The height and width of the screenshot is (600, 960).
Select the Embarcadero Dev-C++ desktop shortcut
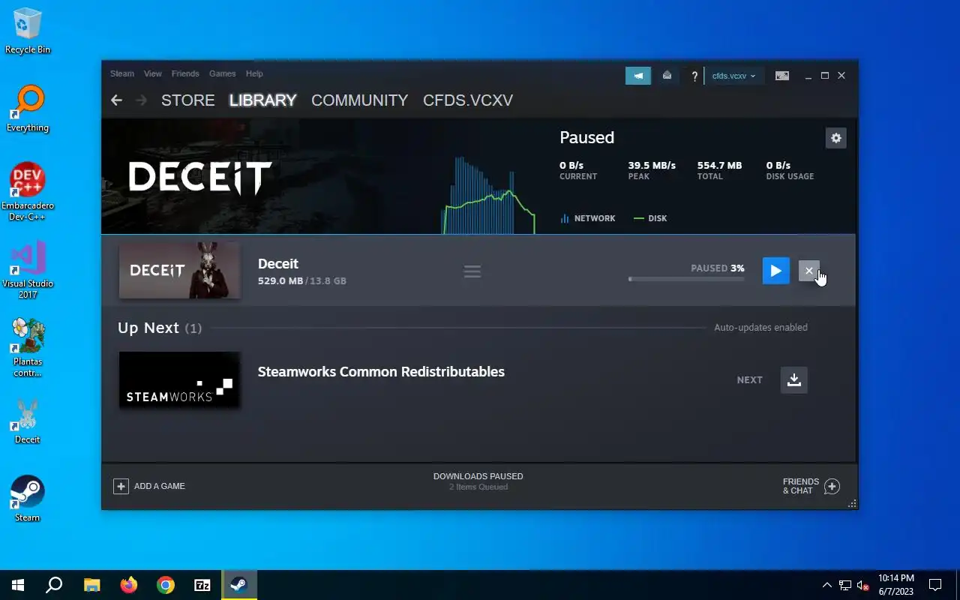(x=28, y=192)
